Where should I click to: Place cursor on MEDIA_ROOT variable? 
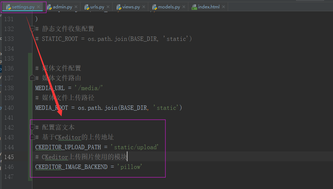(52, 108)
